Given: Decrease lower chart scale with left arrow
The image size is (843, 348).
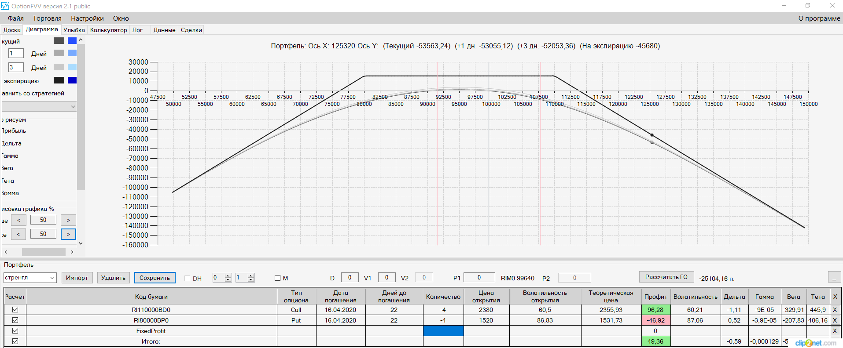Looking at the screenshot, I should [18, 234].
